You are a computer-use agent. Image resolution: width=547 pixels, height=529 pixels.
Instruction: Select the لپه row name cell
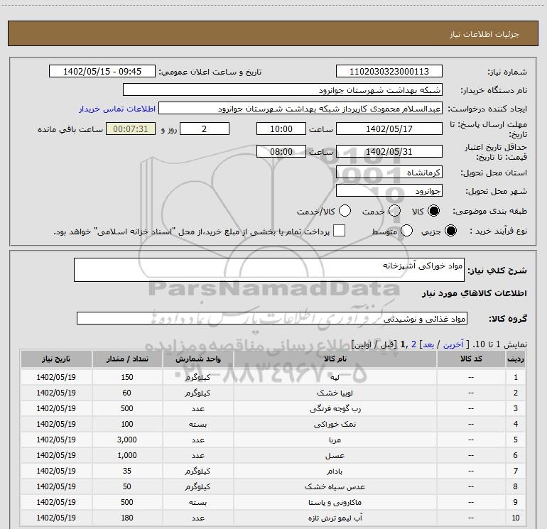point(335,377)
